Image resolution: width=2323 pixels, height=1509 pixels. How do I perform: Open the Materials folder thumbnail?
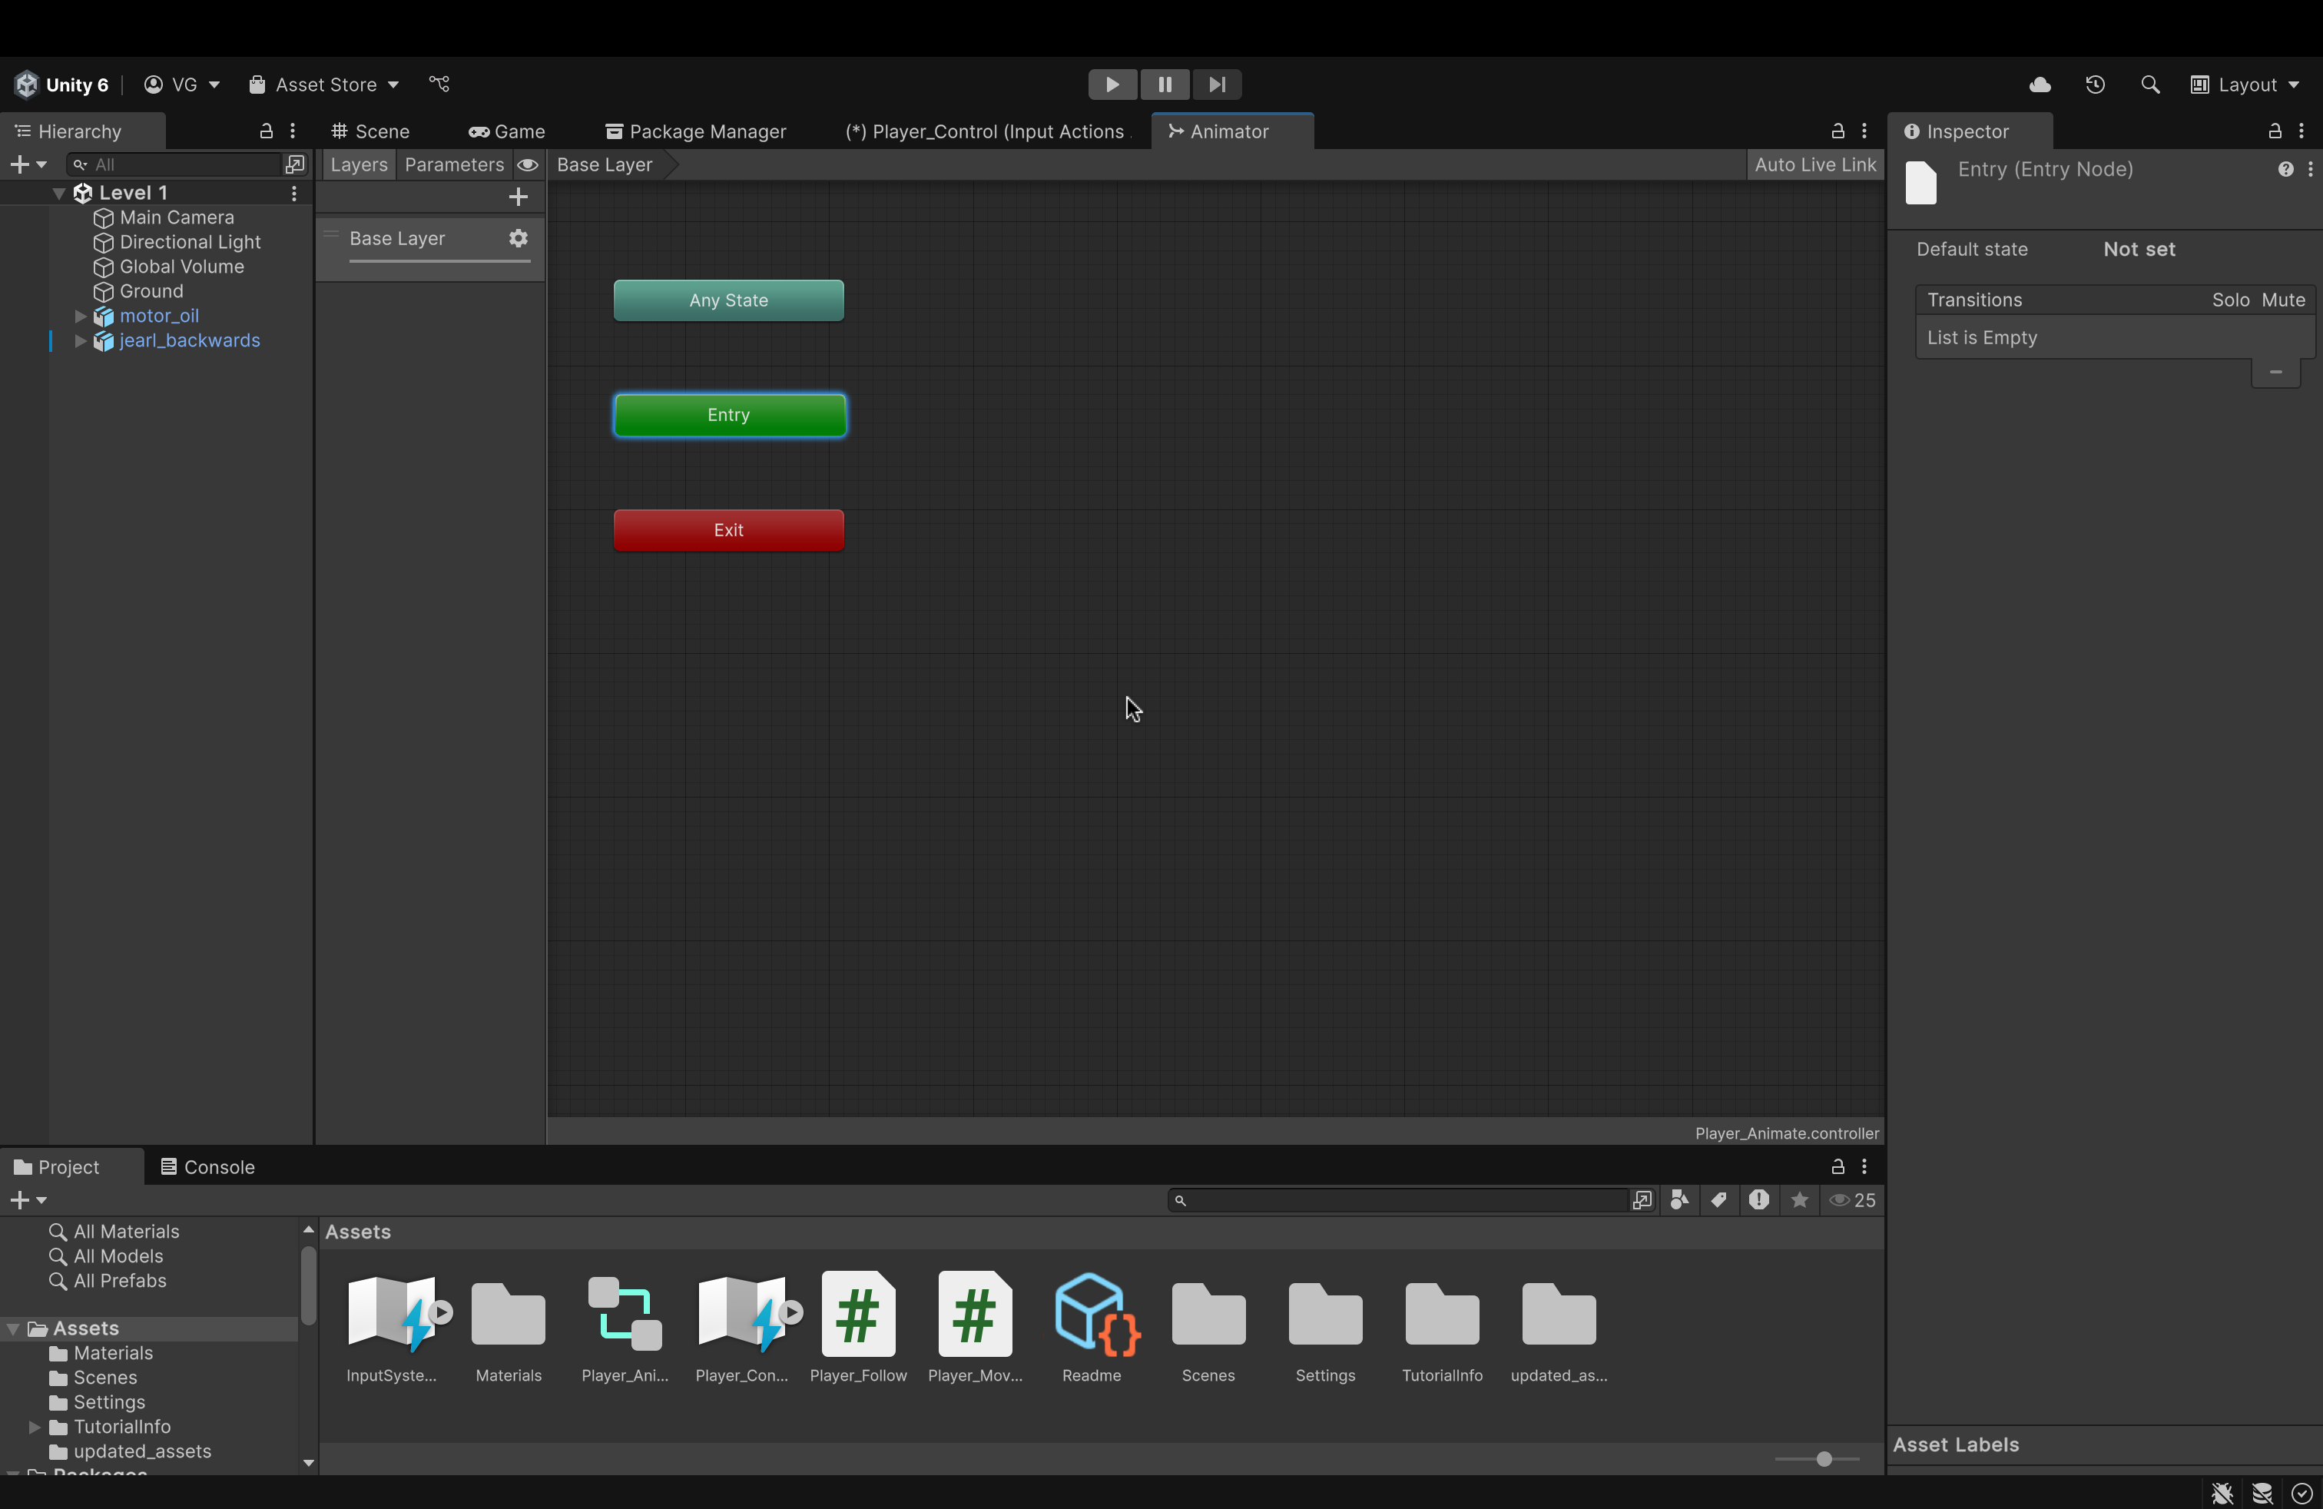click(x=508, y=1328)
